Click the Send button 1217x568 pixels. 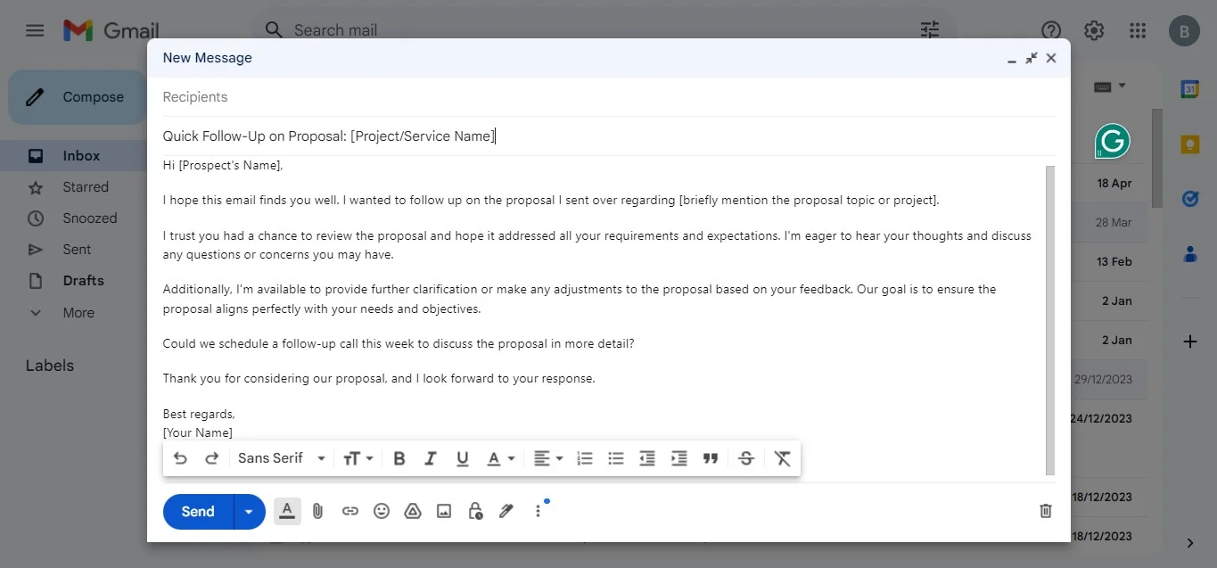196,511
